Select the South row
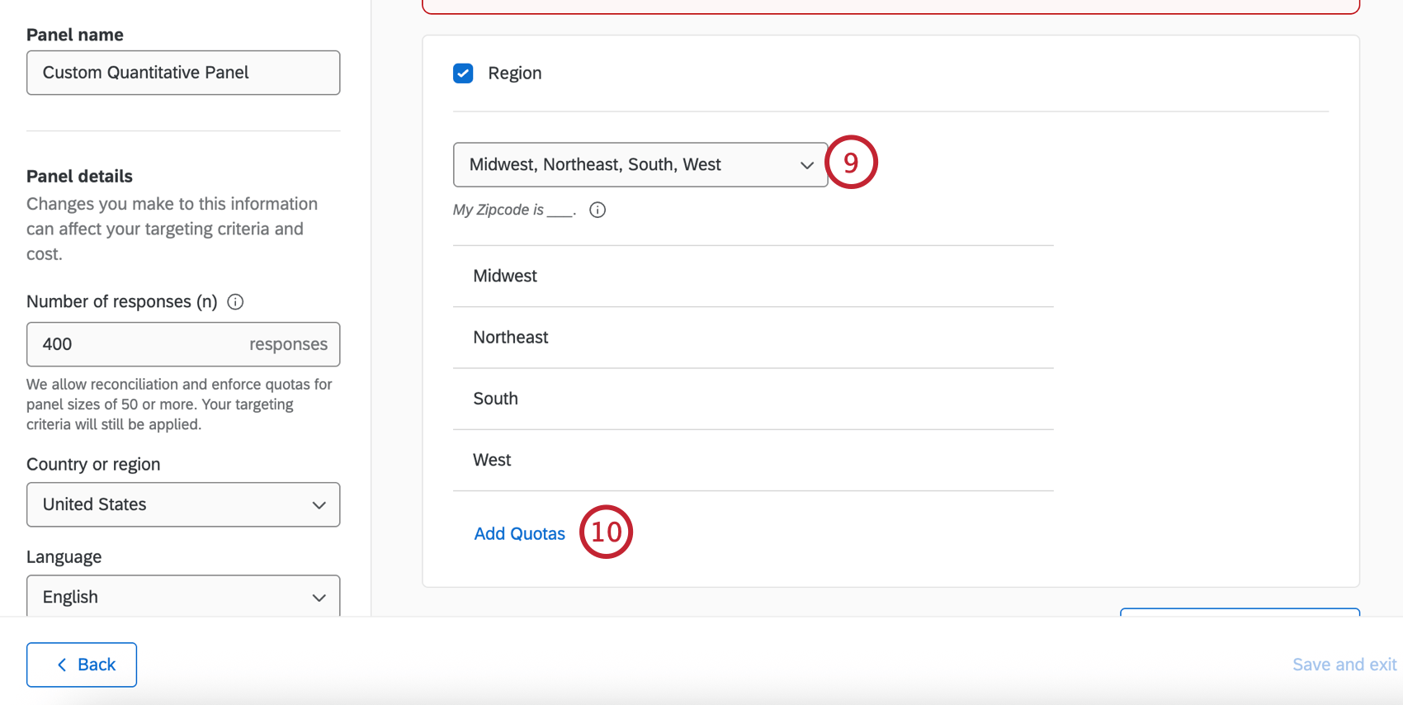Screen dimensions: 1403x705 pyautogui.click(x=753, y=399)
